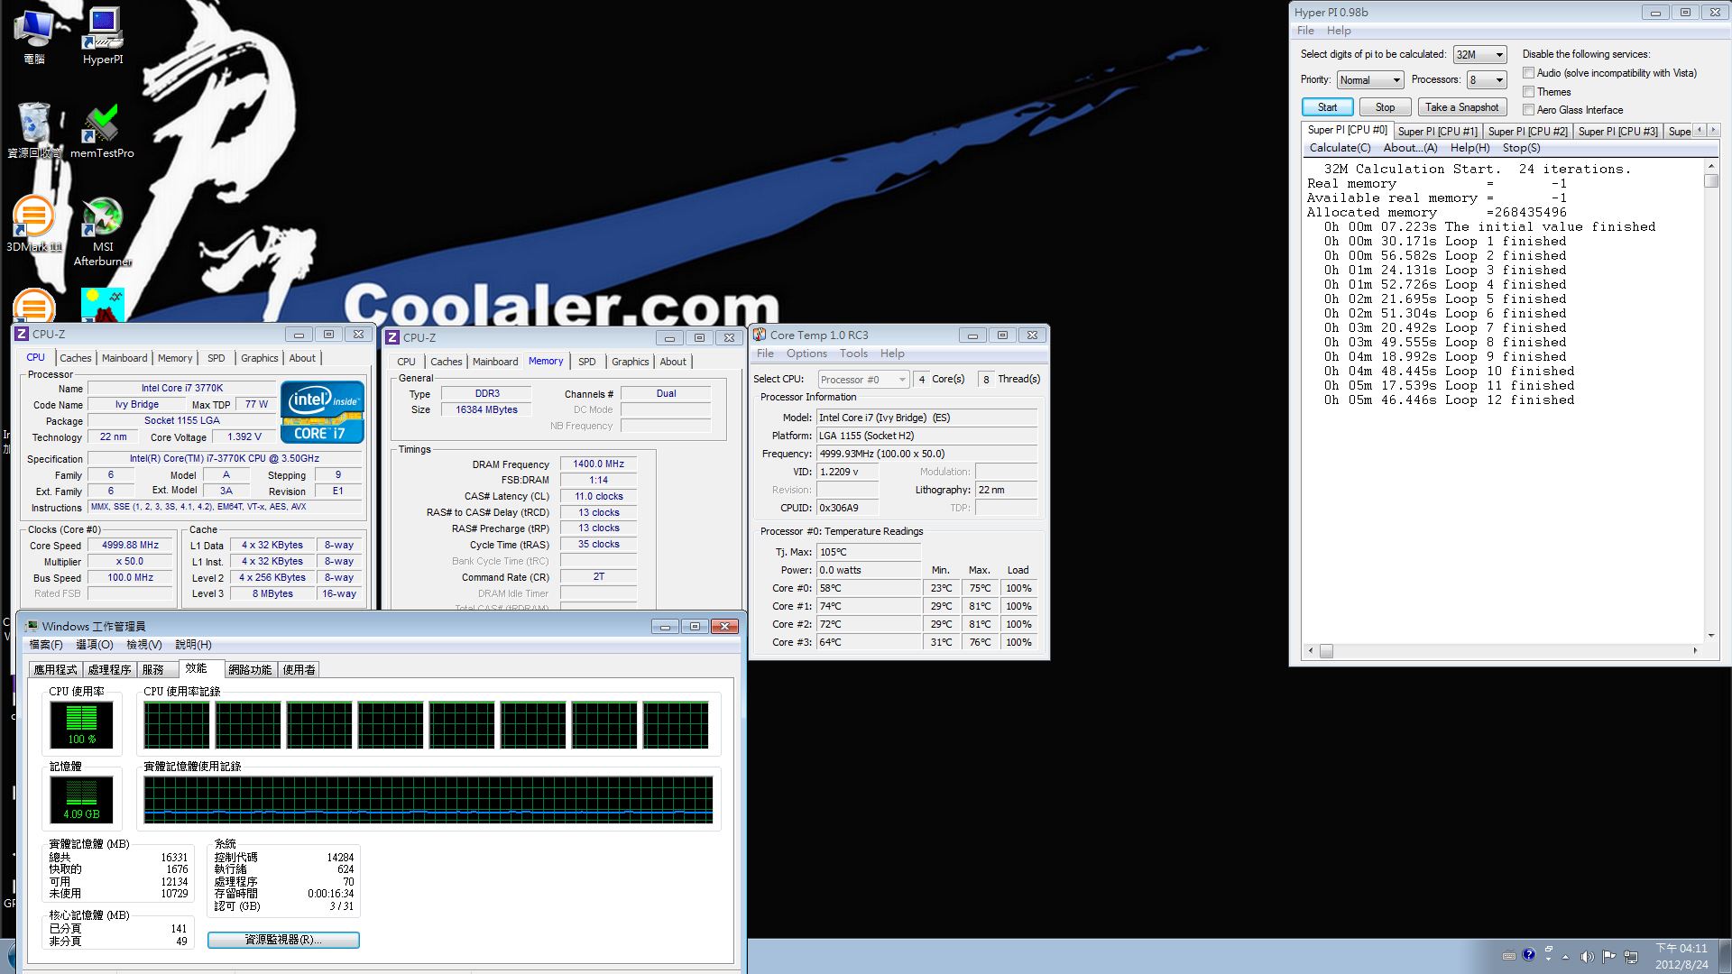Switch to 處理程序 tab in Task Manager
This screenshot has height=974, width=1732.
[x=109, y=670]
